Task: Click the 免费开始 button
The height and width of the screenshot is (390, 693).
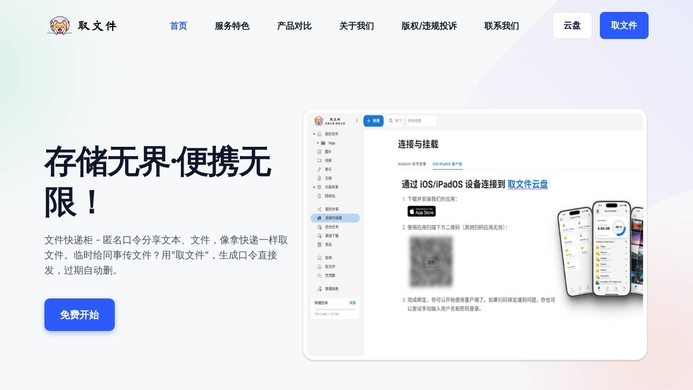Action: coord(80,315)
